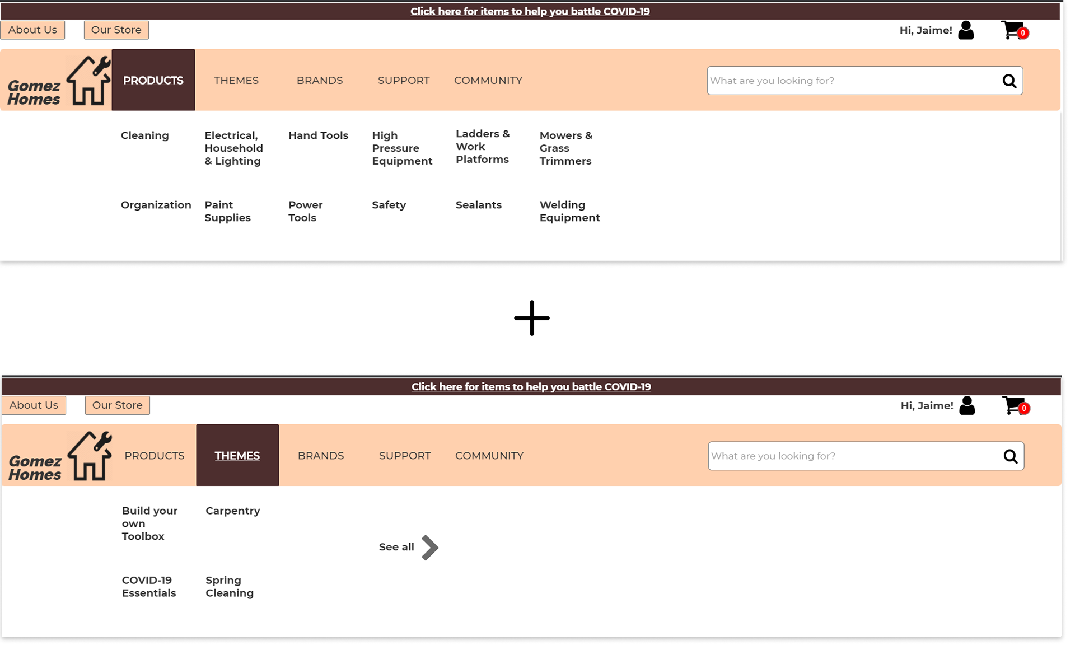Click Our Store button in bottom header
Image resolution: width=1075 pixels, height=650 pixels.
pyautogui.click(x=118, y=405)
